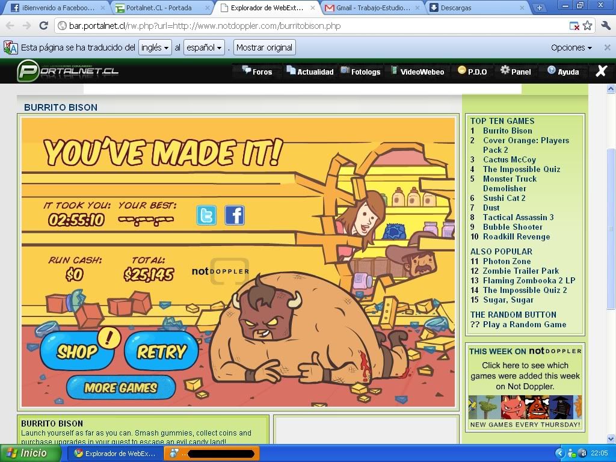The width and height of the screenshot is (616, 462).
Task: Open Photon Zone link
Action: (507, 261)
